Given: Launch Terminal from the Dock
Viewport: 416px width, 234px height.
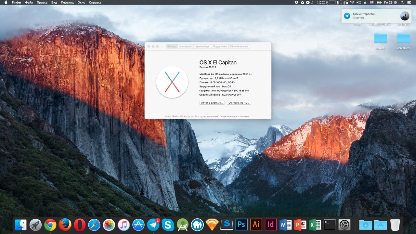Looking at the screenshot, I should coord(330,225).
